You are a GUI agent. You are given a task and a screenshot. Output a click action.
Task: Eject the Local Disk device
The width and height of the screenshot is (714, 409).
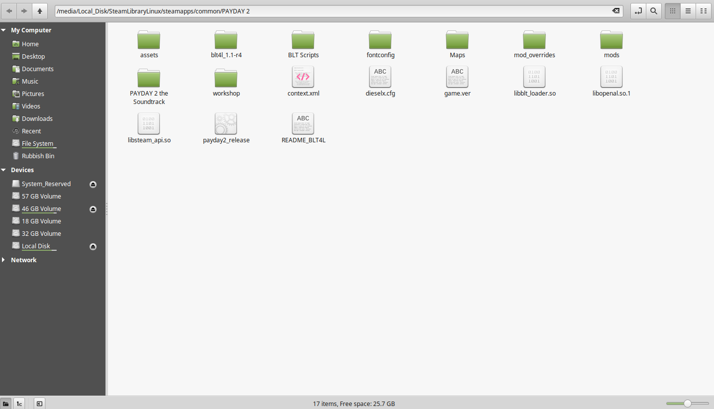pyautogui.click(x=93, y=247)
